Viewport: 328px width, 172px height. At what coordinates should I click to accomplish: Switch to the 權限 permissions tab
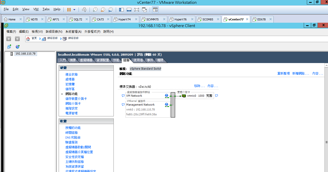click(160, 60)
